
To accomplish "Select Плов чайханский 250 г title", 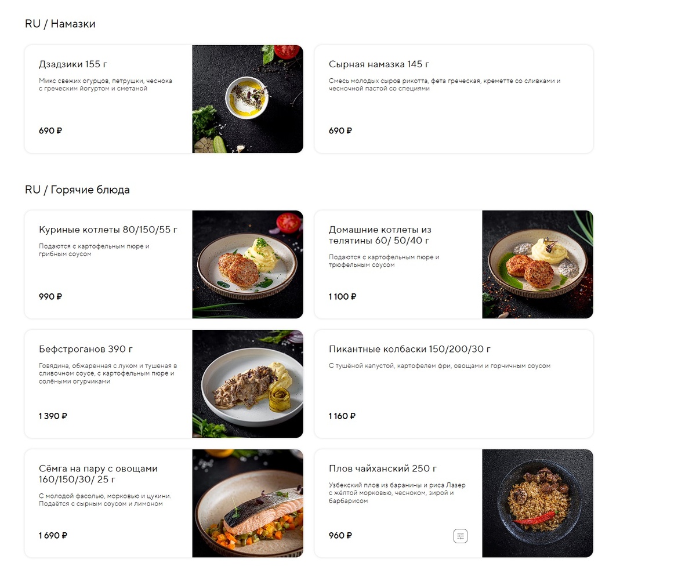I will [383, 468].
